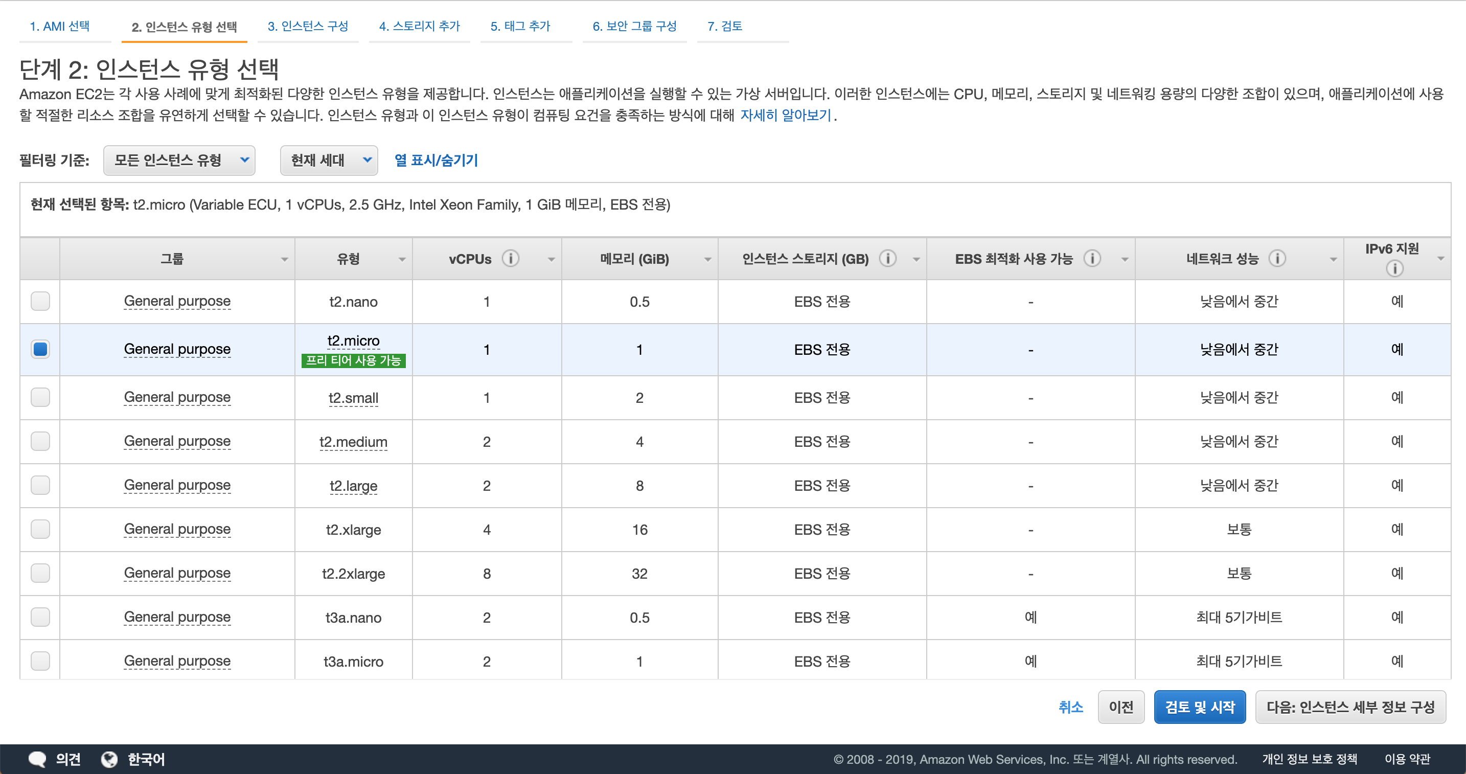Viewport: 1466px width, 774px height.
Task: Sort using the 그룹 column arrow
Action: (x=284, y=260)
